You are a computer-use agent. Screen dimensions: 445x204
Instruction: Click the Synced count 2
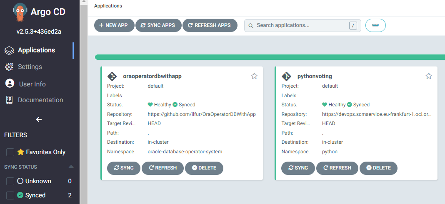pos(70,196)
